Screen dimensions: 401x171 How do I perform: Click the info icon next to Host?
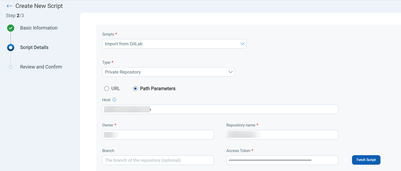coord(114,100)
